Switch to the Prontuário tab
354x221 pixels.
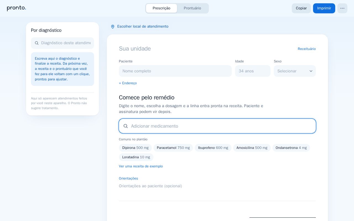tap(192, 8)
